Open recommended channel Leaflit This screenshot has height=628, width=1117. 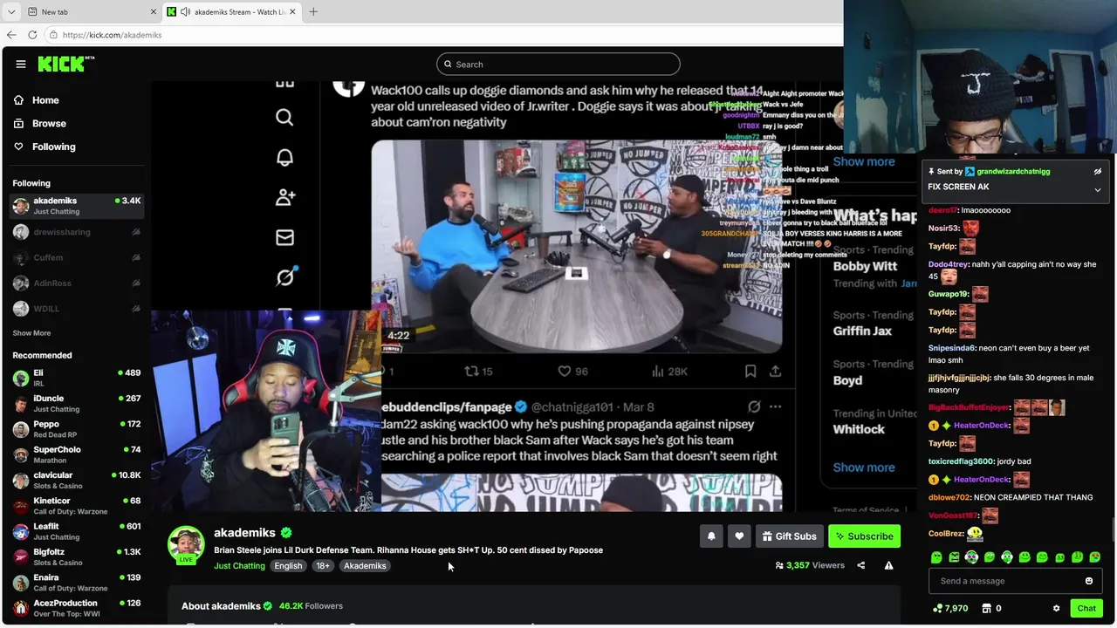click(x=77, y=531)
